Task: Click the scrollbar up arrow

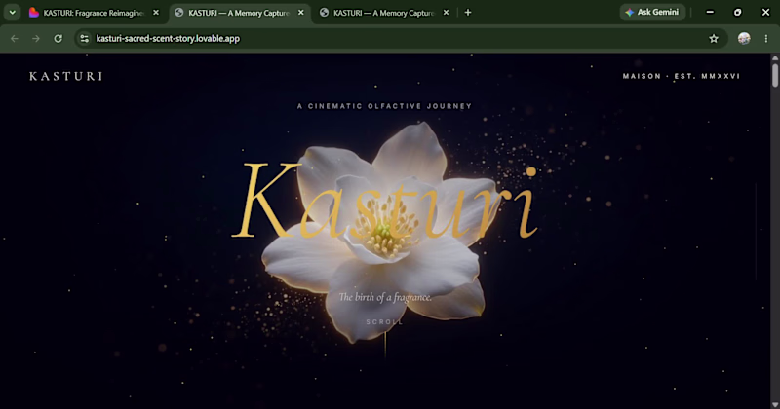Action: pos(775,57)
